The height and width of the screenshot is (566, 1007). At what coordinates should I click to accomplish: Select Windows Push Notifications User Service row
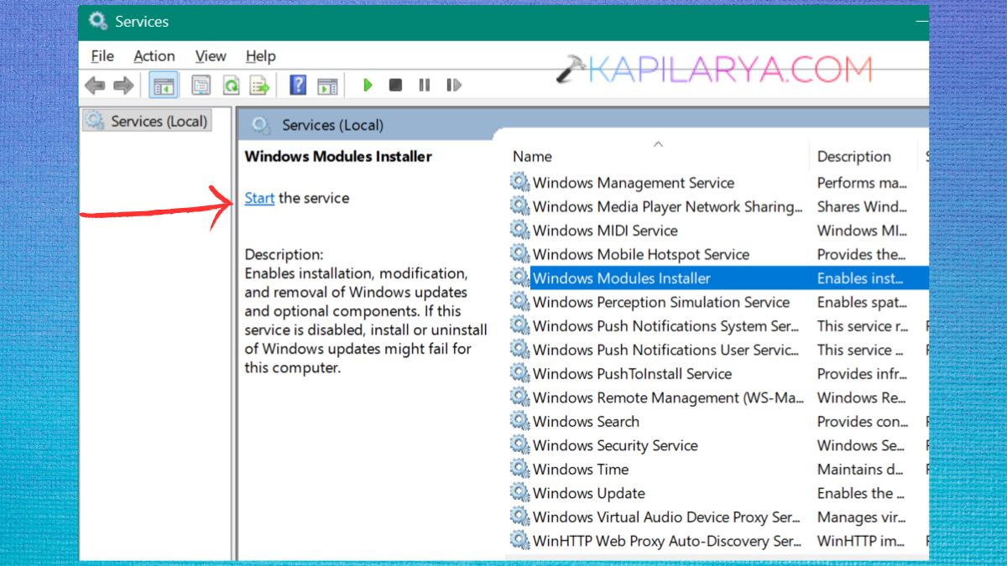718,350
